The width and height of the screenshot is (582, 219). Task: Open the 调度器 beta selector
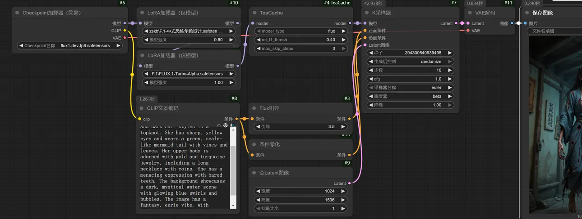[x=411, y=96]
